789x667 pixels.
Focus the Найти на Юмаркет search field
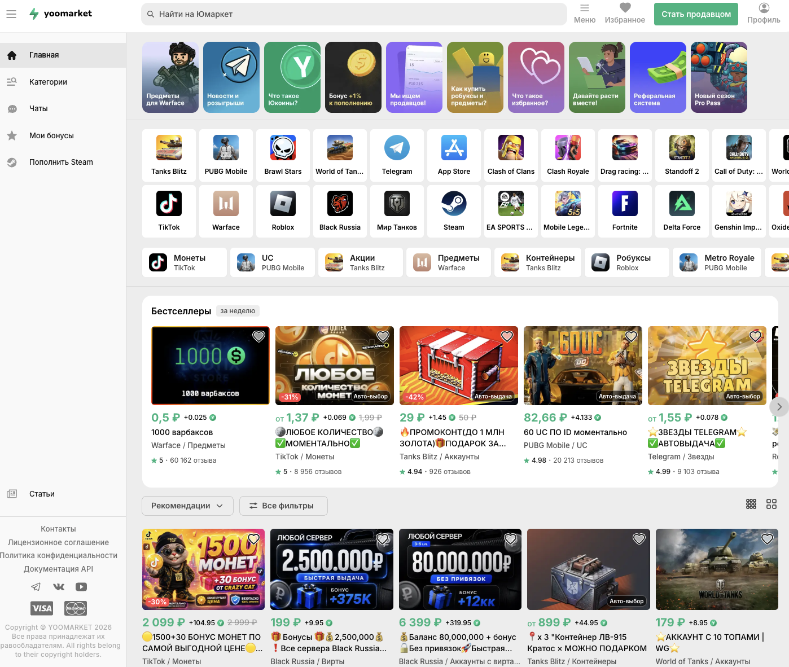point(354,14)
